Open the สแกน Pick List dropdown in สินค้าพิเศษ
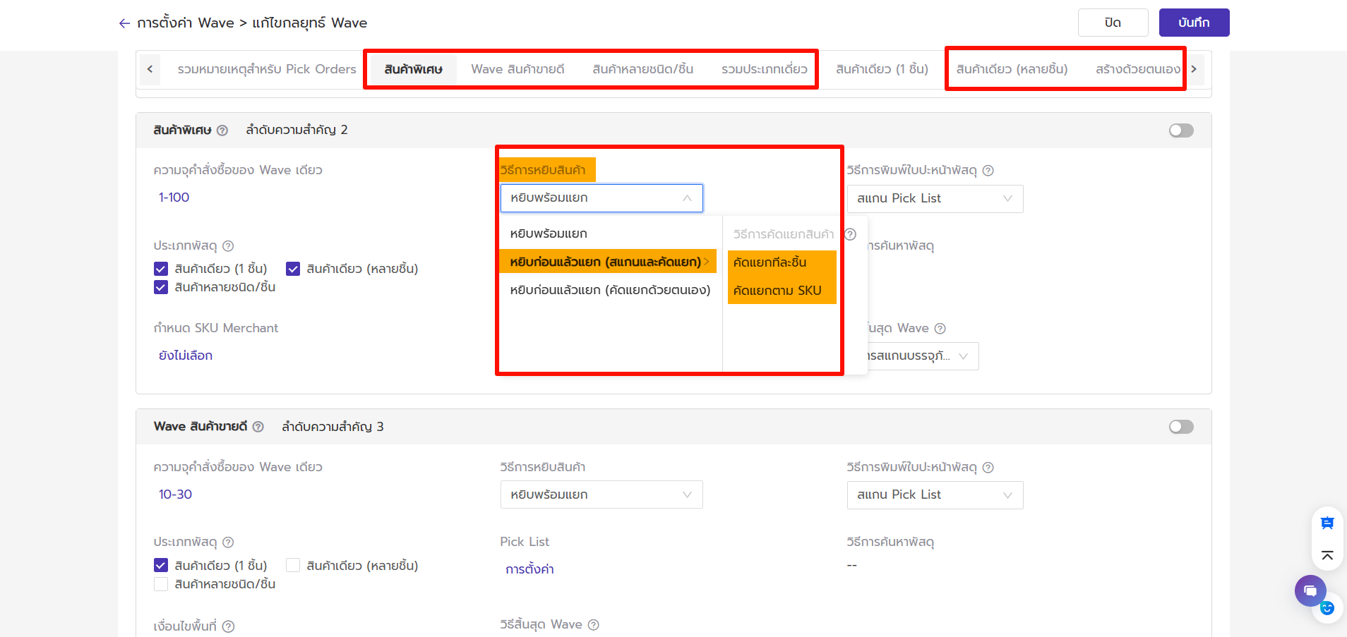Viewport: 1347px width, 637px height. click(935, 199)
